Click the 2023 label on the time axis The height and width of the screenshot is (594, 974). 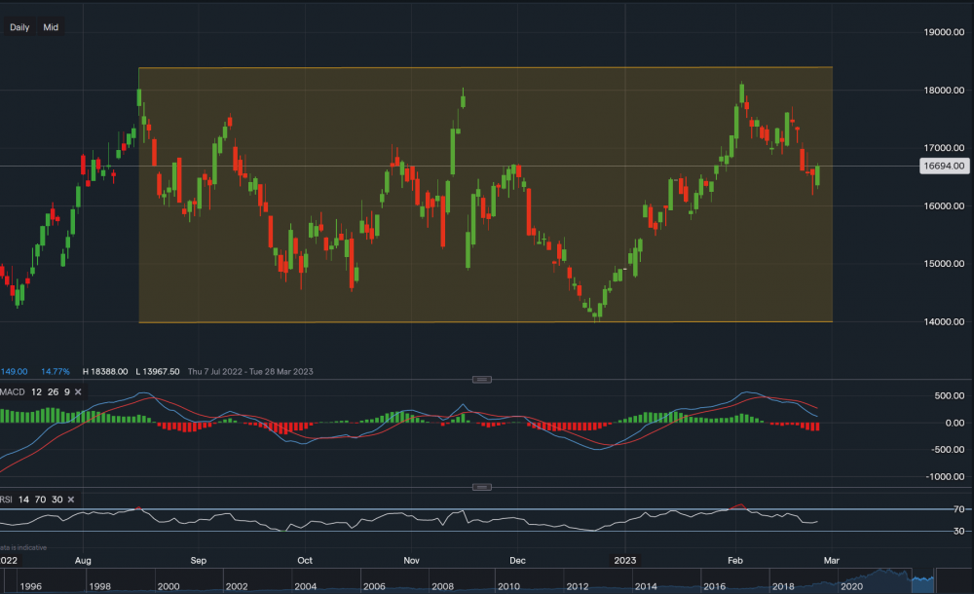pyautogui.click(x=625, y=560)
